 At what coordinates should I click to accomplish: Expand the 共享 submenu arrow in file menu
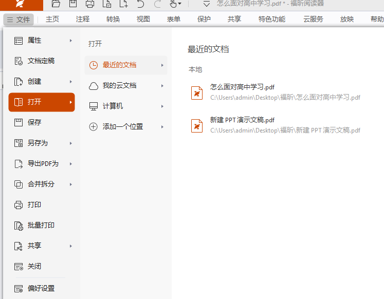71,246
